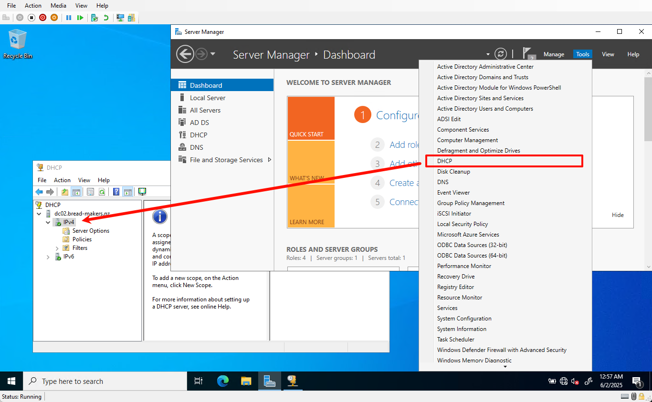Collapse the dc02.bread-makers.nz server node
Screen dimensions: 652x402
click(x=39, y=214)
